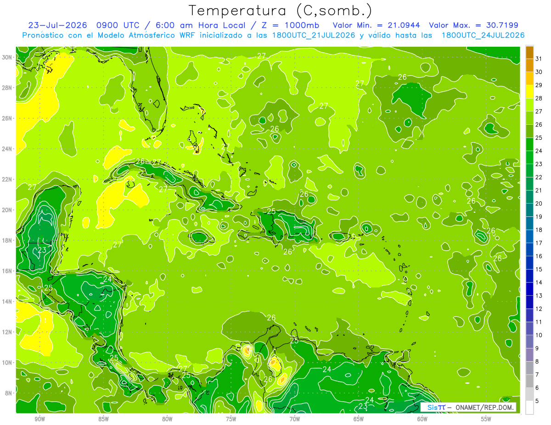This screenshot has height=425, width=551.
Task: Click the '20N' latitude axis label
Action: click(8, 210)
